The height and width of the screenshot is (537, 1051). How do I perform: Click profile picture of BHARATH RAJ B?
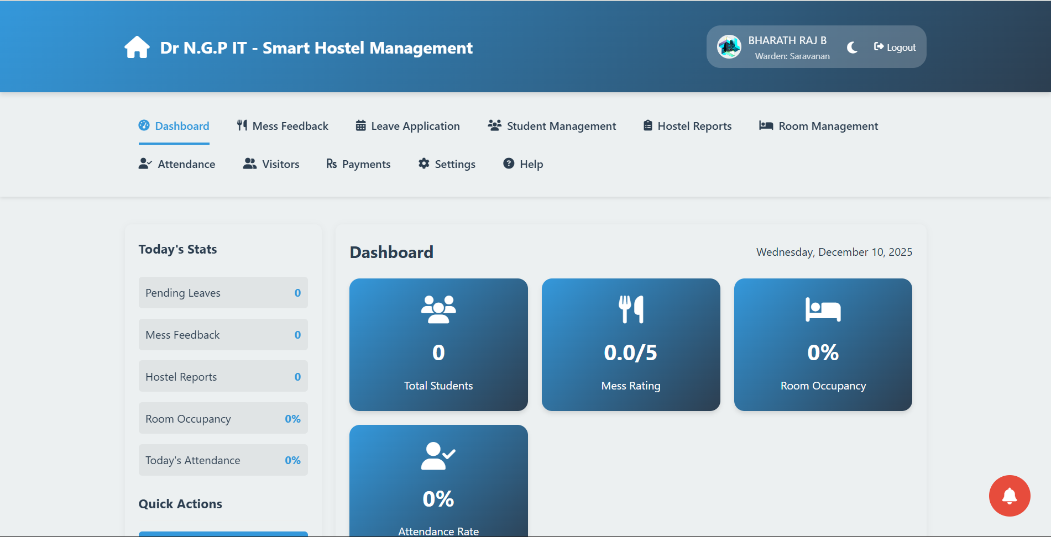point(729,47)
